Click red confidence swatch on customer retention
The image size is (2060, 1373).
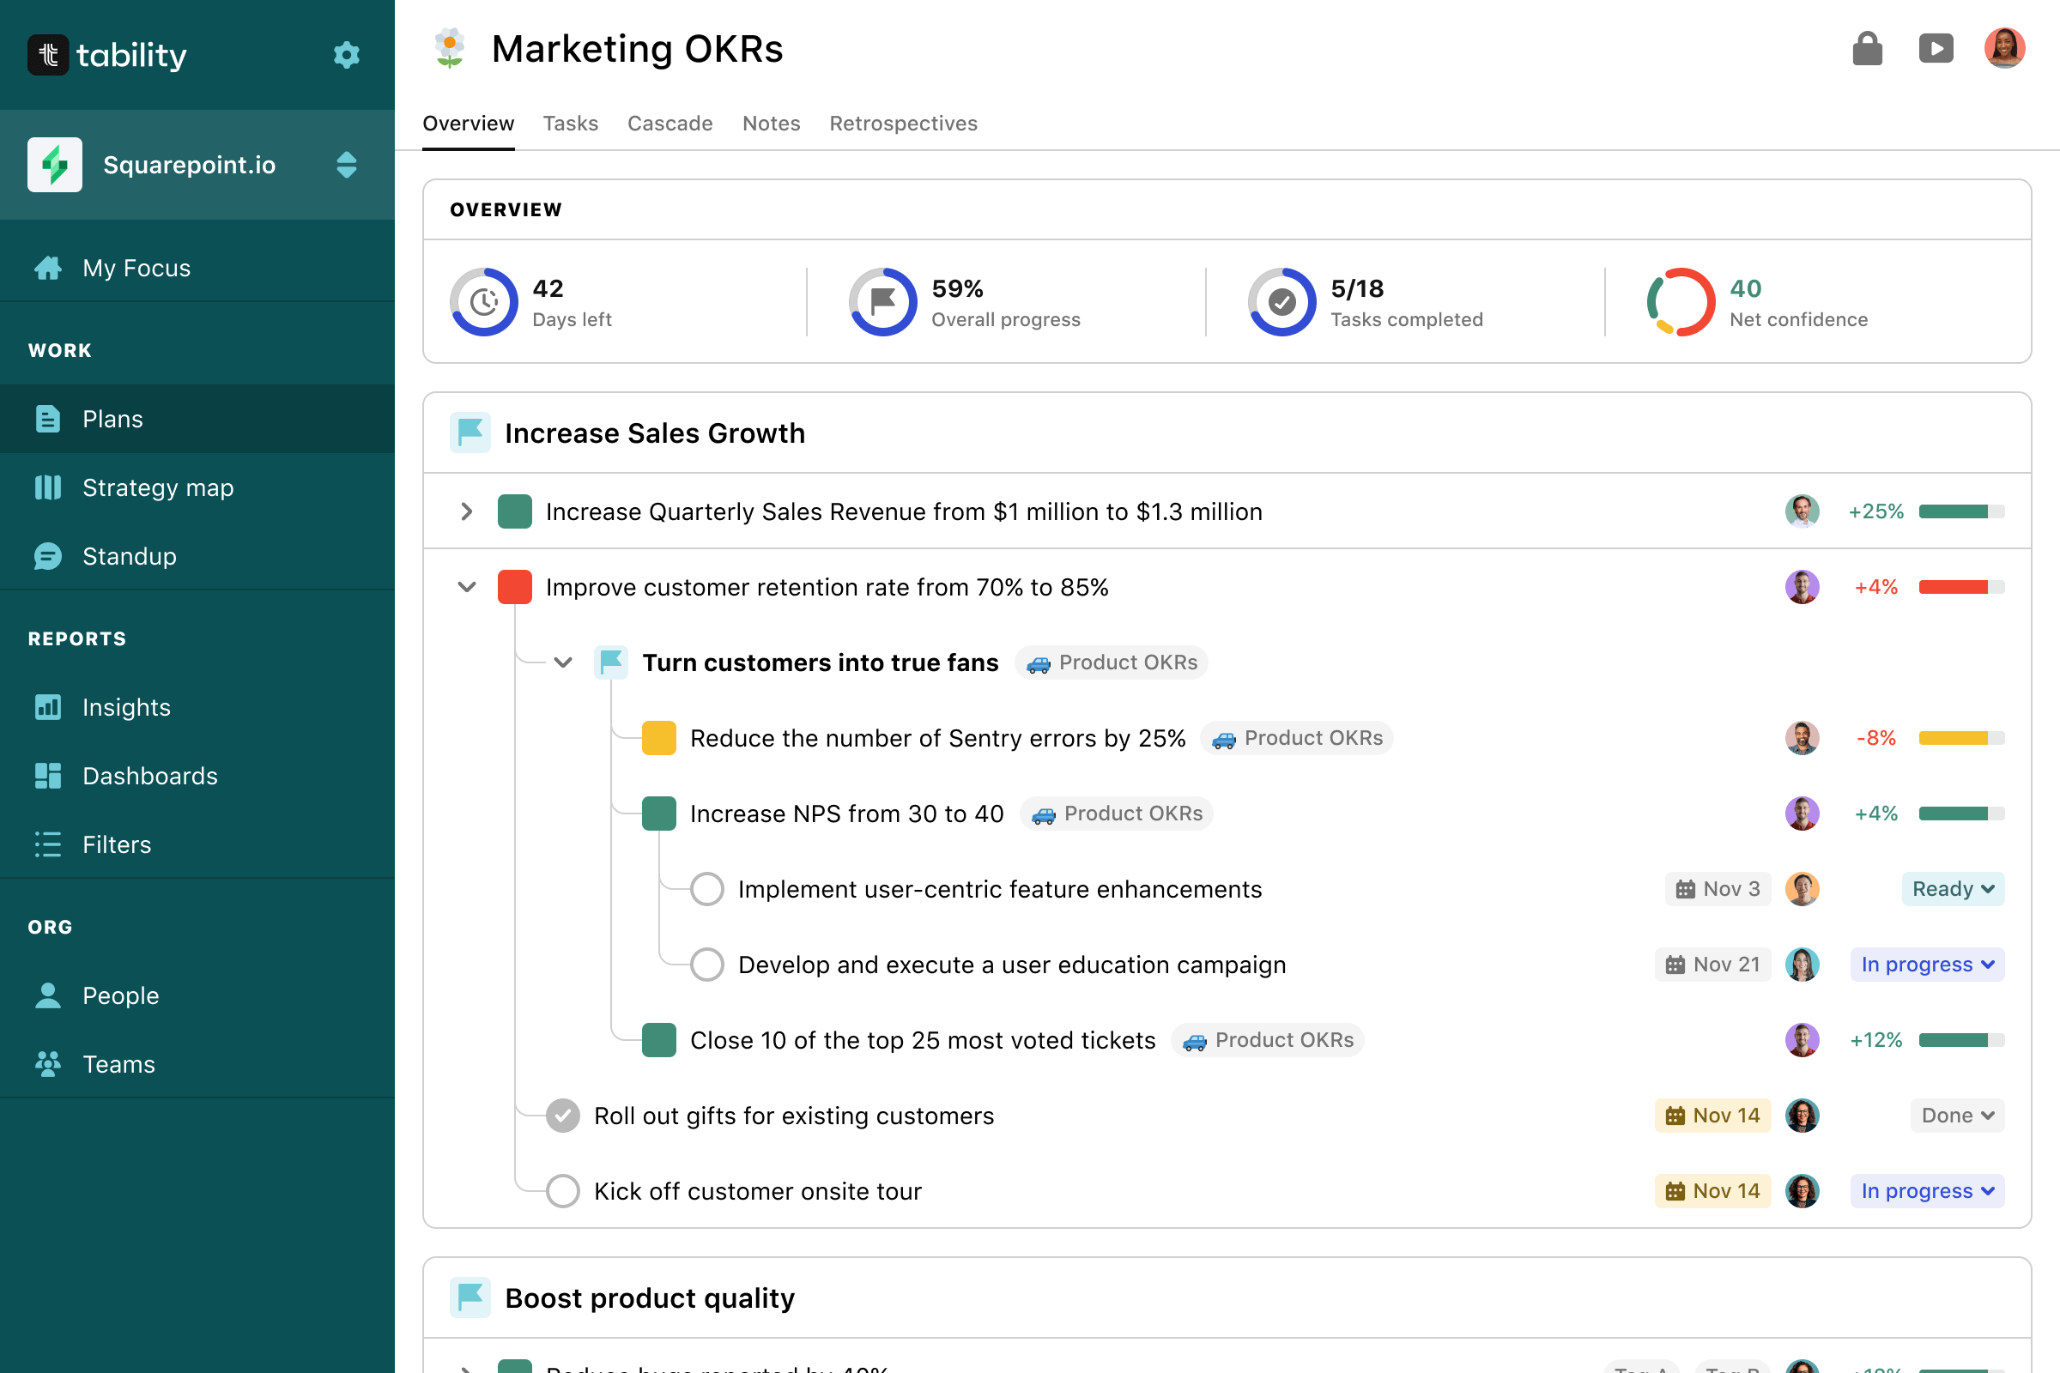click(x=515, y=587)
